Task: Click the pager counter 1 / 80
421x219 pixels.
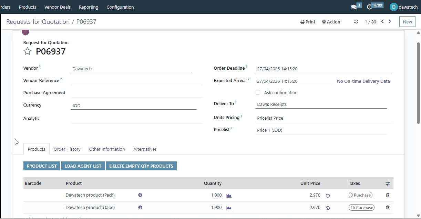Action: pyautogui.click(x=370, y=22)
